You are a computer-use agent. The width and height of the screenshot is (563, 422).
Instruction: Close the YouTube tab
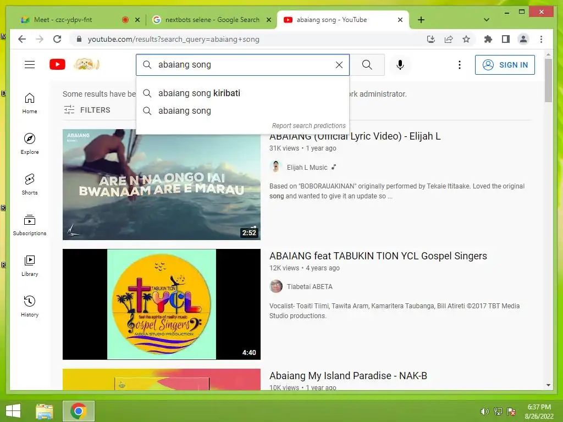pos(400,20)
